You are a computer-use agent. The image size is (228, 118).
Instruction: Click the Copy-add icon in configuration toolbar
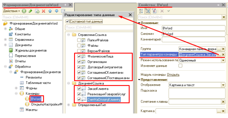click(x=37, y=11)
